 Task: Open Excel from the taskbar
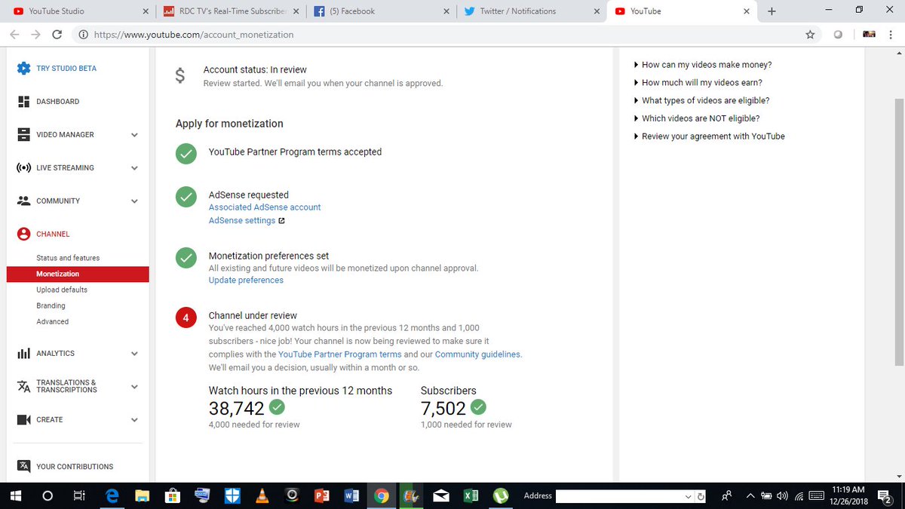471,495
